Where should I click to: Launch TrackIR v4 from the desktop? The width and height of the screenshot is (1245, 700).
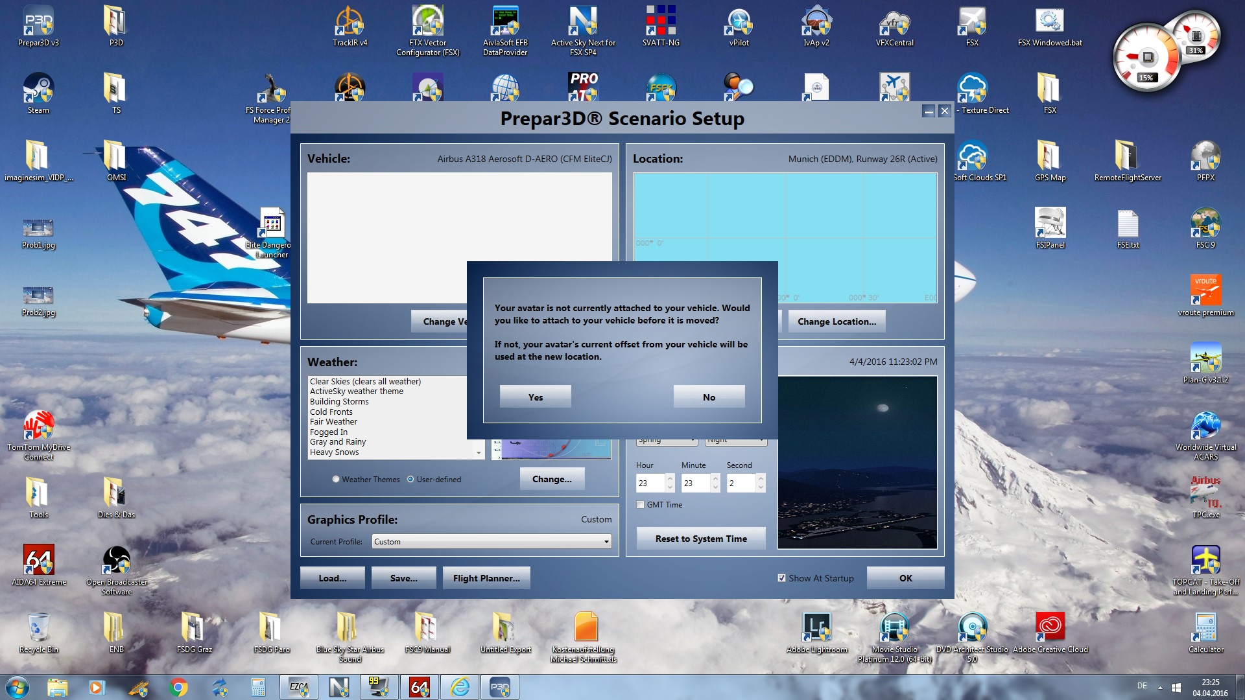tap(350, 26)
